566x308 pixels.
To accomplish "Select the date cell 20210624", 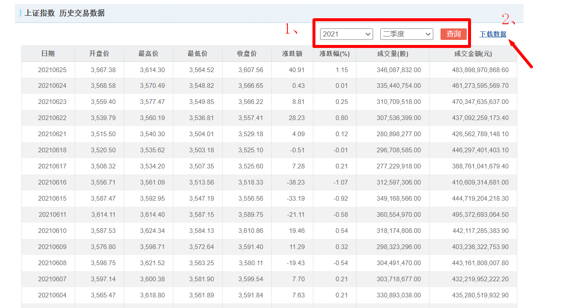I will point(52,86).
